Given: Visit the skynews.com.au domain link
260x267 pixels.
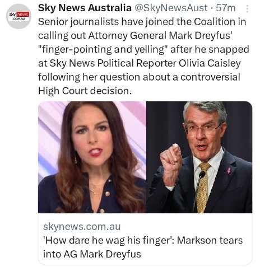Looking at the screenshot, I should click(82, 227).
